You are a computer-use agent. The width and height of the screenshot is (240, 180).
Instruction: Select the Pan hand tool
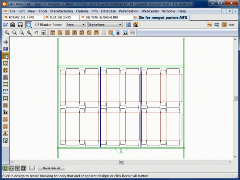36,32
